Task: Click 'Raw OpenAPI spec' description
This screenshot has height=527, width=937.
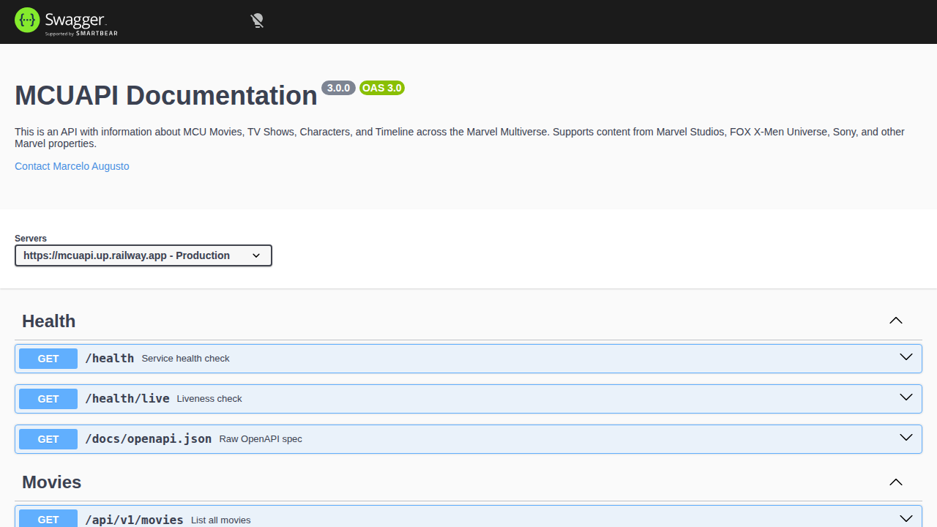Action: tap(261, 439)
